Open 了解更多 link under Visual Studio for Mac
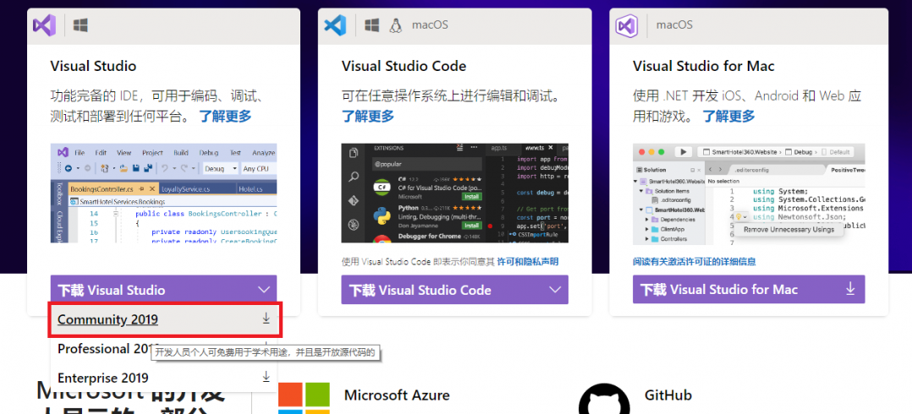The width and height of the screenshot is (912, 414). (728, 116)
